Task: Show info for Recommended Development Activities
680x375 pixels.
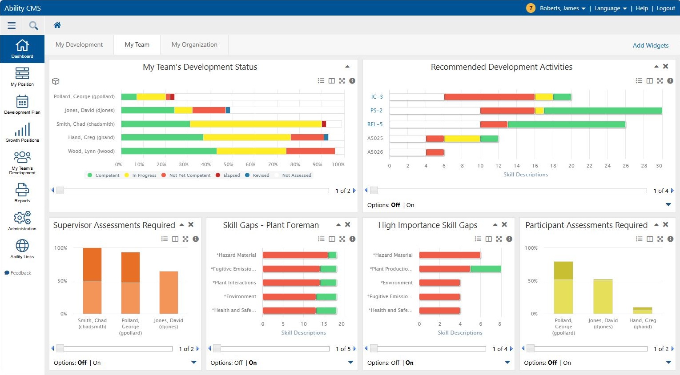Action: (670, 81)
